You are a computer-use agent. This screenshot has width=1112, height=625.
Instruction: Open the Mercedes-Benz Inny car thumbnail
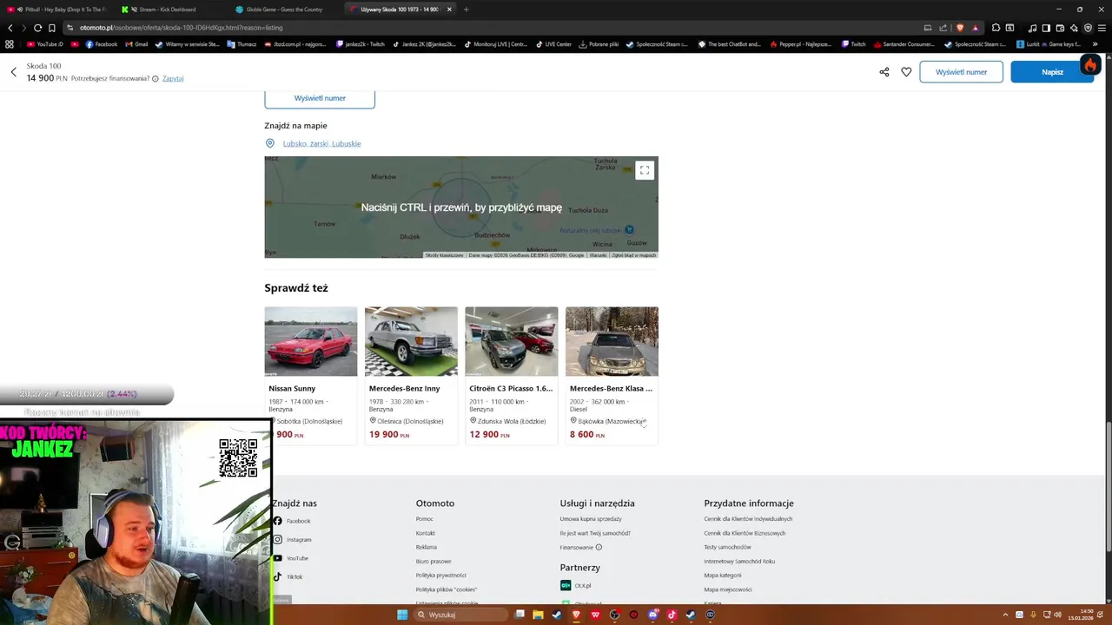pyautogui.click(x=411, y=341)
